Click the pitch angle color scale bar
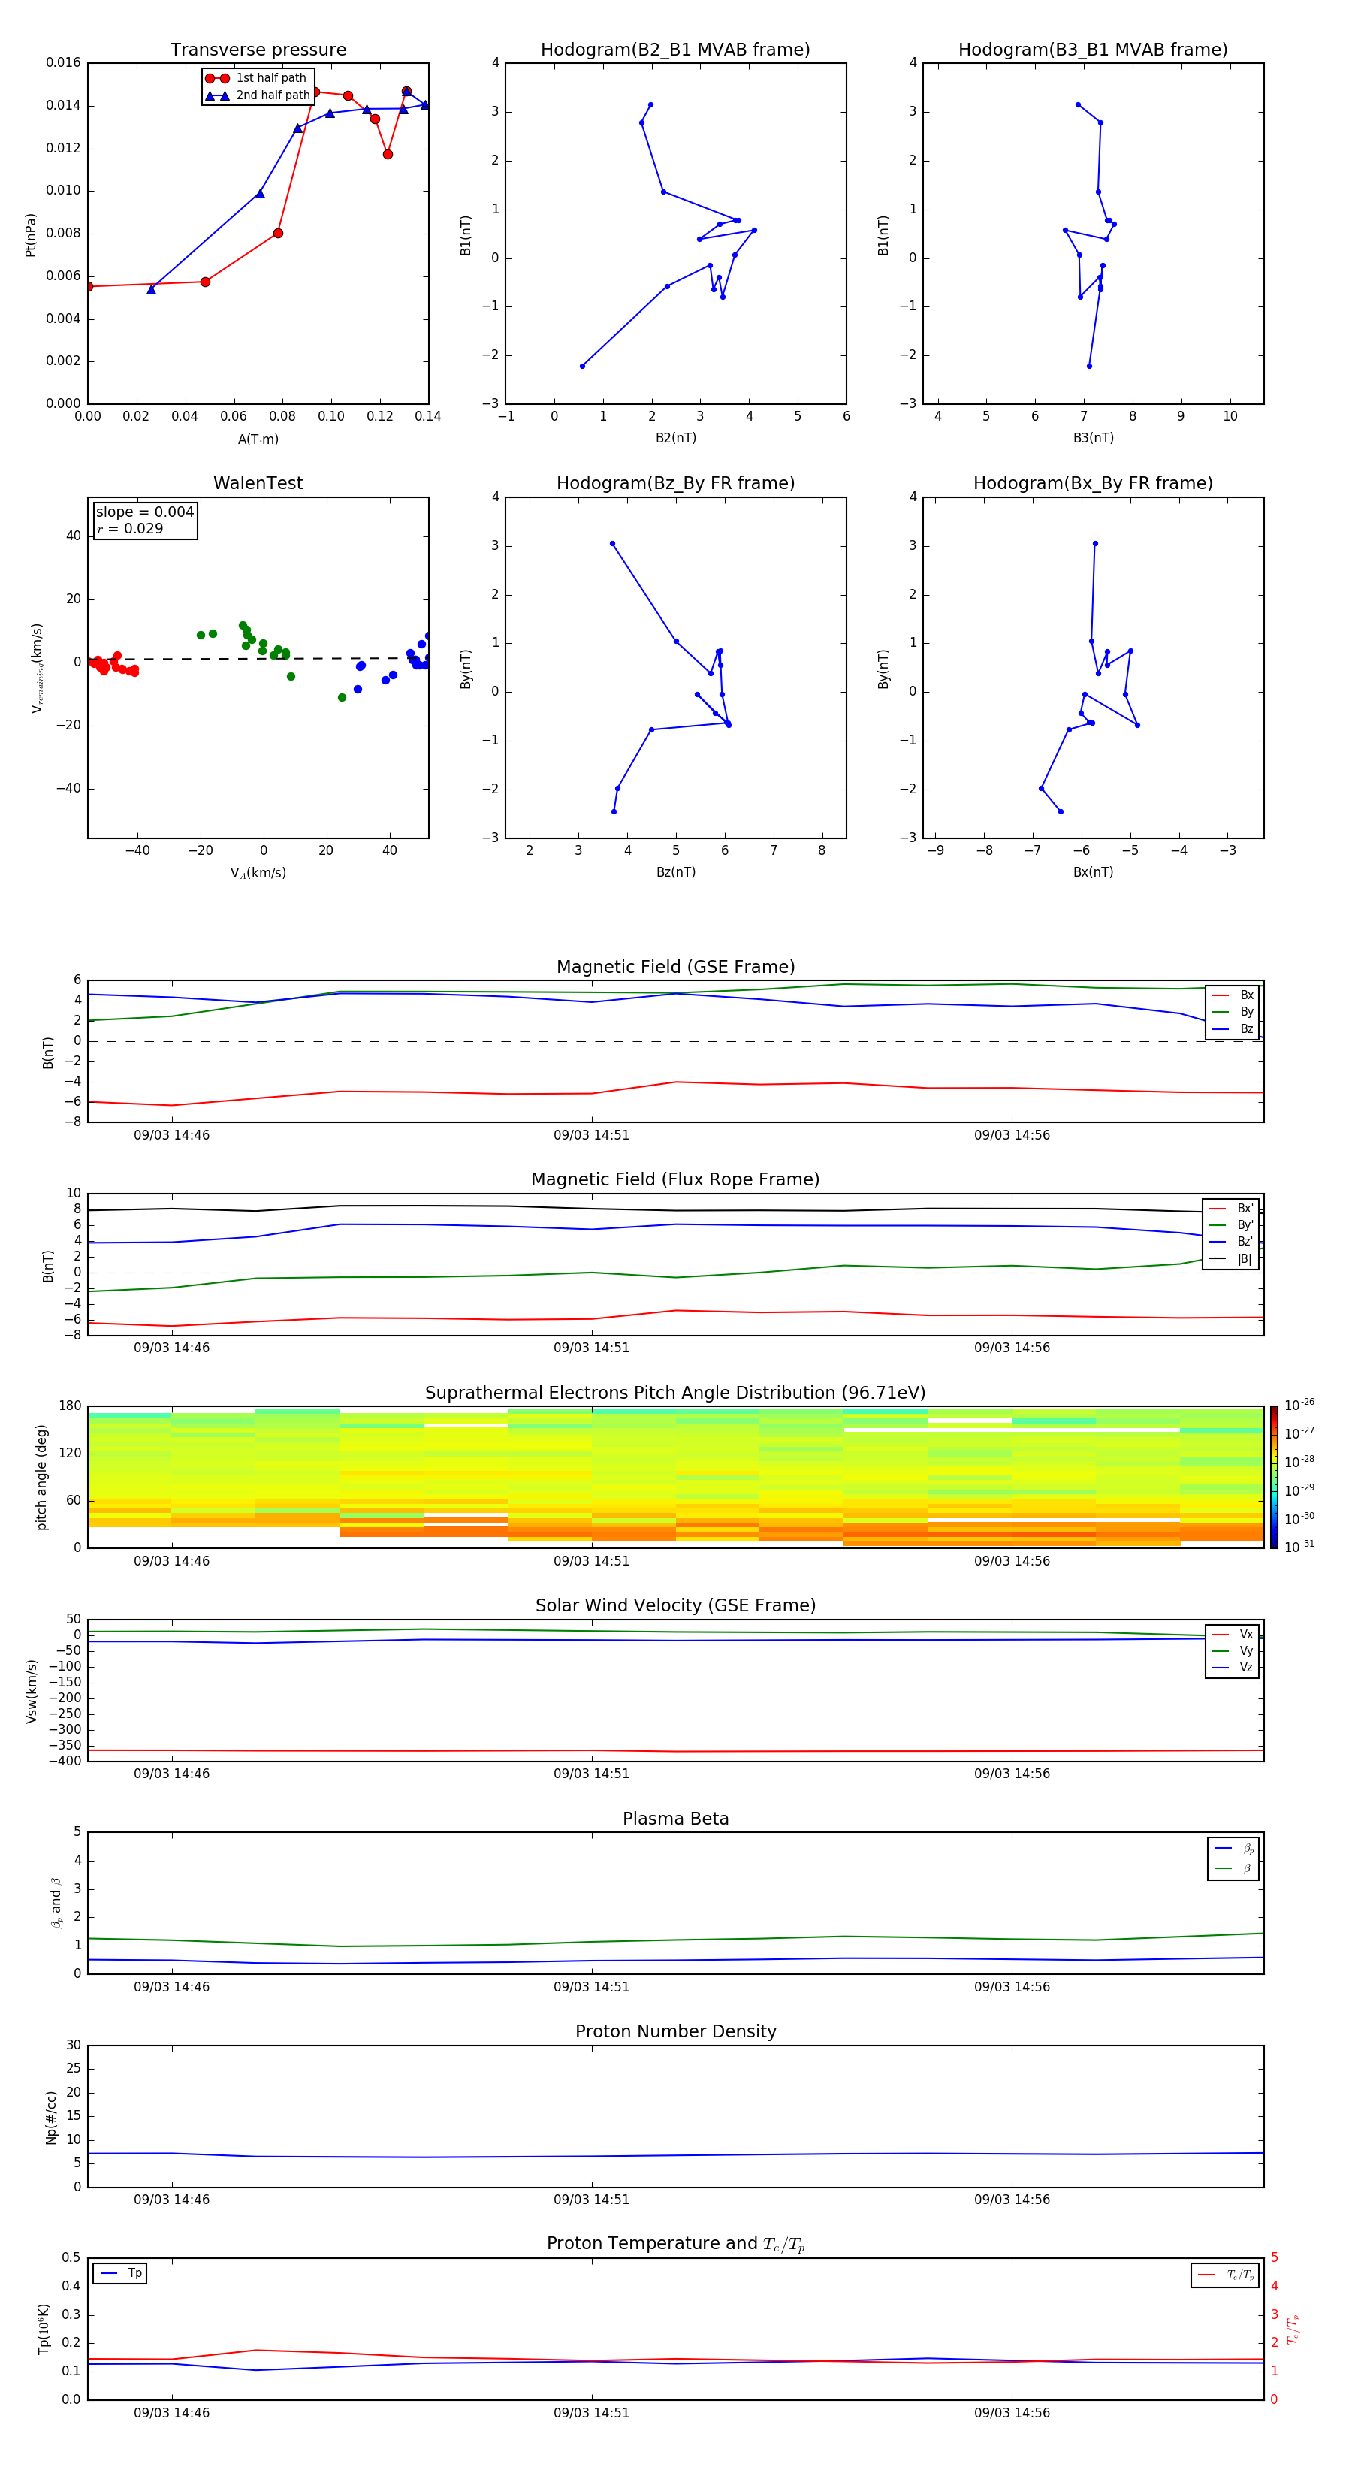This screenshot has height=2479, width=1352. [1273, 1477]
